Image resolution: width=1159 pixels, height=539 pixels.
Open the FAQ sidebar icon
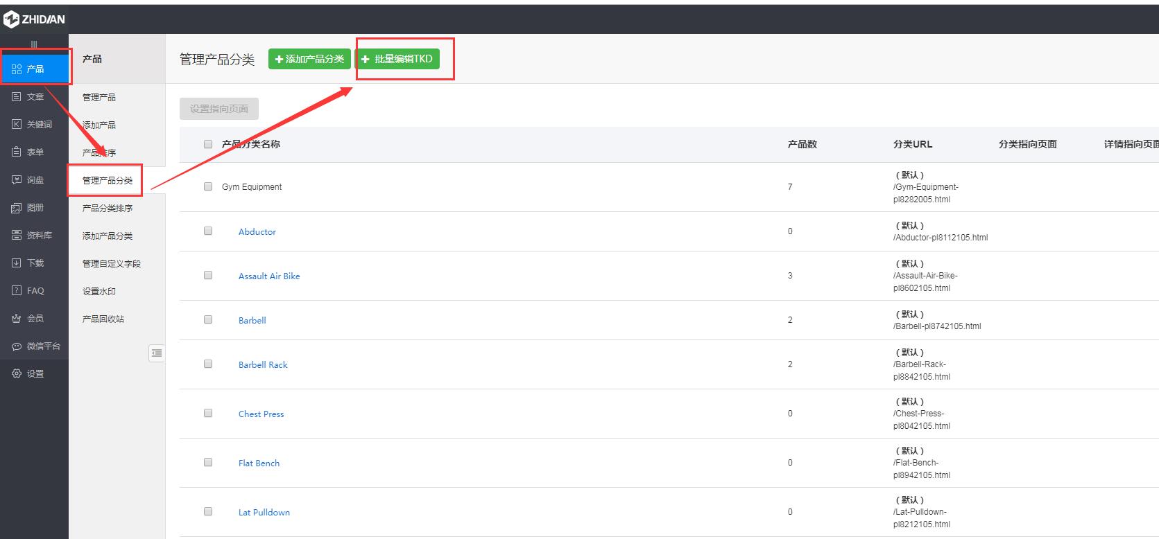[17, 291]
